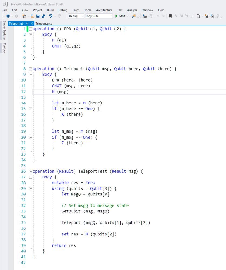Click the Navigate Backward arrow icon

tap(8, 16)
